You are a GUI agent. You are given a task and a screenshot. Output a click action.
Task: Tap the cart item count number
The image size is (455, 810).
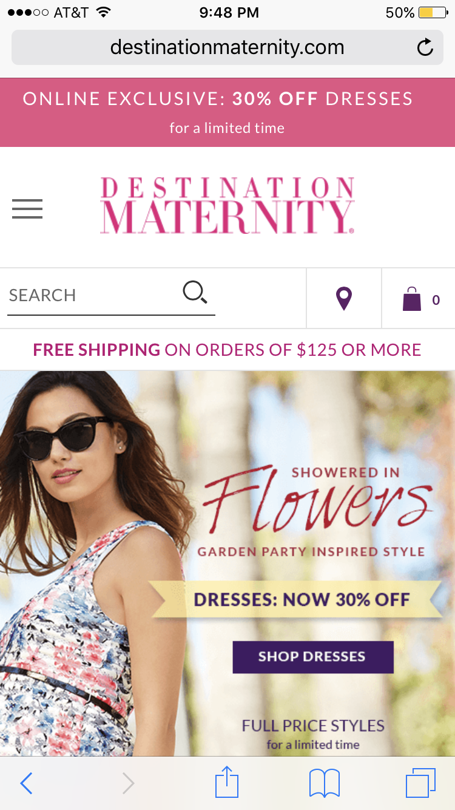[x=436, y=300]
